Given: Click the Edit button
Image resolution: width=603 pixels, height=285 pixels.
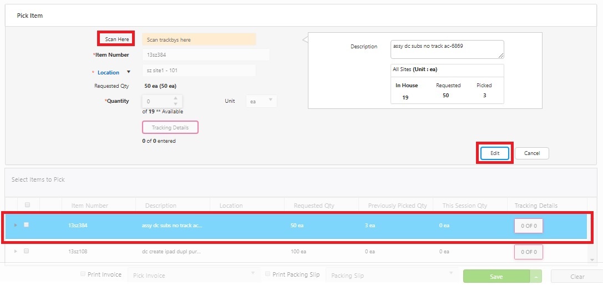Looking at the screenshot, I should [495, 153].
